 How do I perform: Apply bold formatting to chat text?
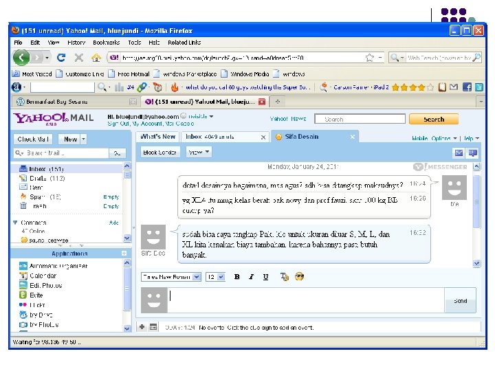click(237, 277)
